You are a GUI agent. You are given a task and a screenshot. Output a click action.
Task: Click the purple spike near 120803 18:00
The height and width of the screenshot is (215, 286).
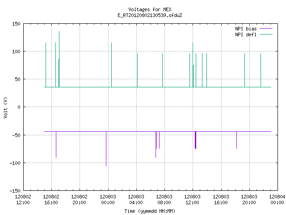(237, 140)
